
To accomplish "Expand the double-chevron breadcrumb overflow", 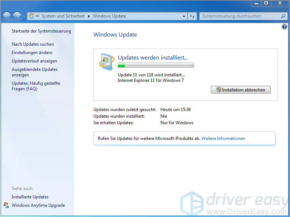I will [x=37, y=16].
